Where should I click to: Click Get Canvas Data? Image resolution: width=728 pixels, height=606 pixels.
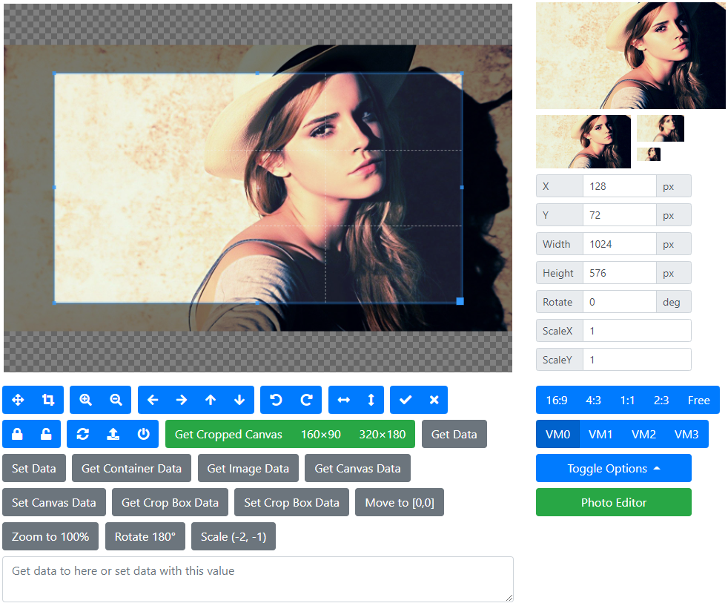pos(357,468)
